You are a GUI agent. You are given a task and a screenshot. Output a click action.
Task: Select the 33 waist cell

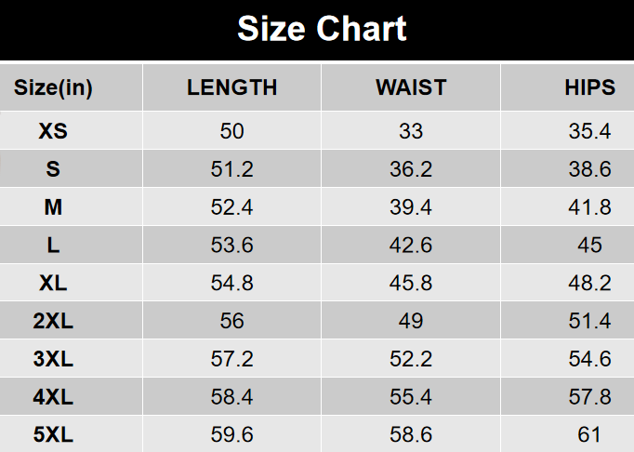point(411,131)
